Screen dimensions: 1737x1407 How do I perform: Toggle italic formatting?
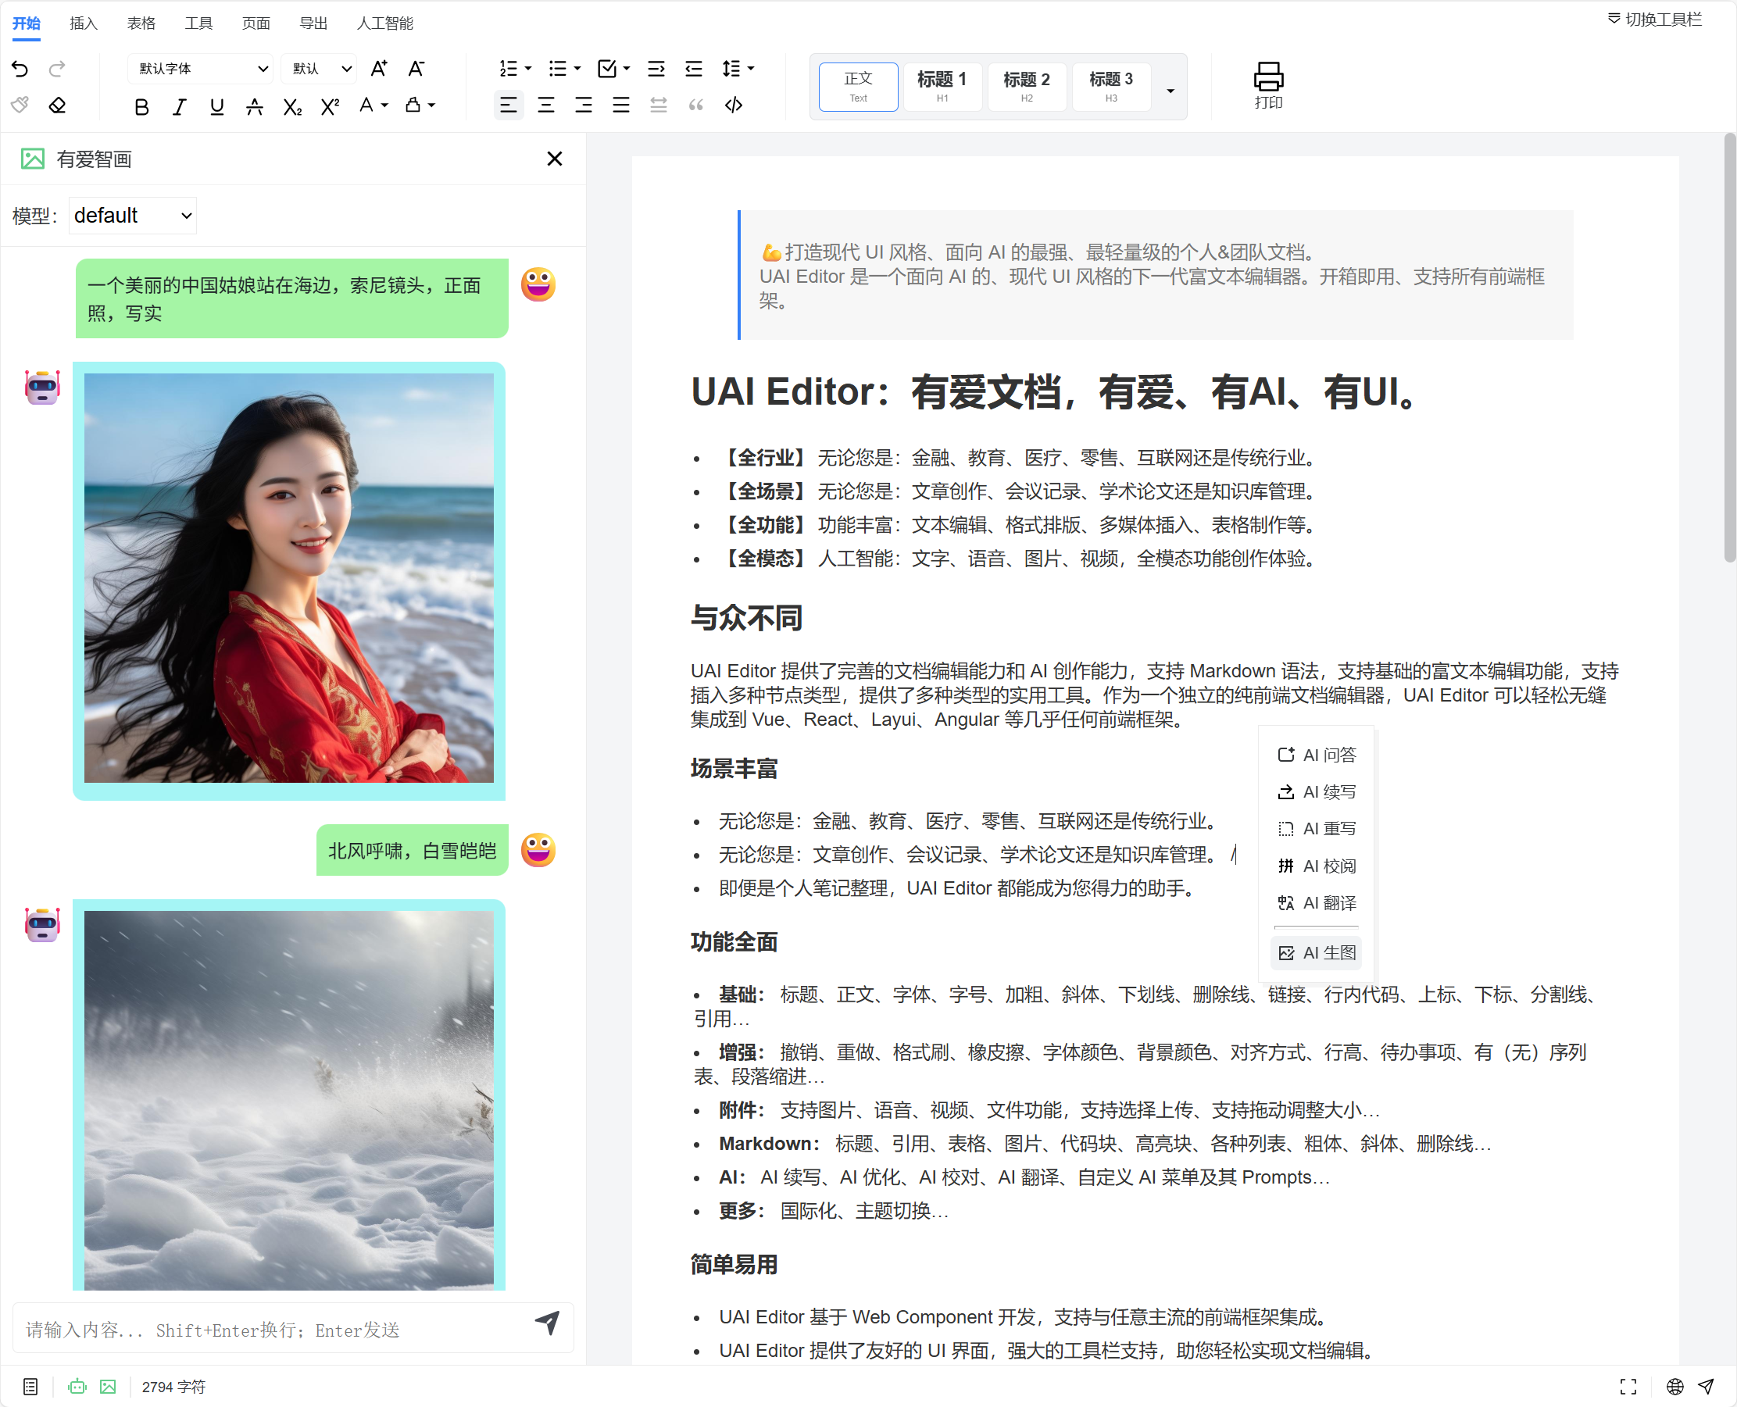coord(179,106)
